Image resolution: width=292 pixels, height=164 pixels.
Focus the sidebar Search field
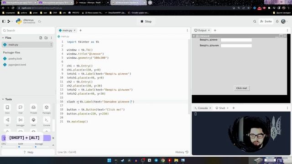[x=28, y=31]
